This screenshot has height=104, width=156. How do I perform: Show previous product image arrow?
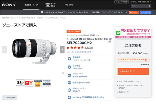coord(5,50)
